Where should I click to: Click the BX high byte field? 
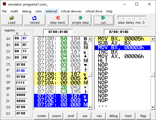17,45
